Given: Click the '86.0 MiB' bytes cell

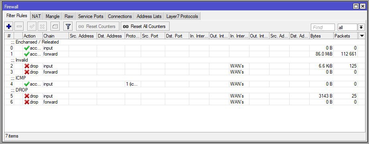Looking at the screenshot, I should point(322,54).
